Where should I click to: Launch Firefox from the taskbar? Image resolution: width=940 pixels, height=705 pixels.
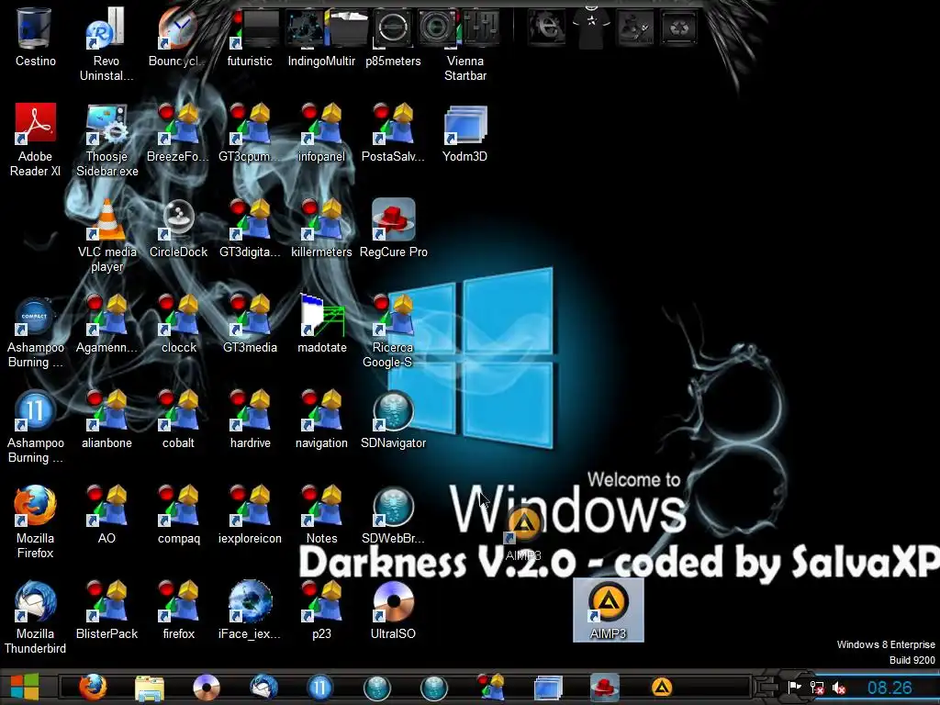93,687
